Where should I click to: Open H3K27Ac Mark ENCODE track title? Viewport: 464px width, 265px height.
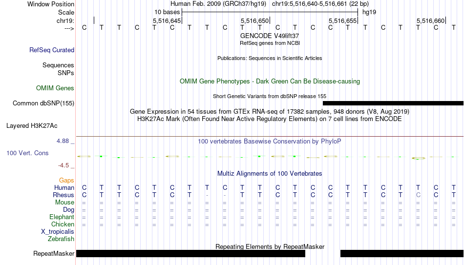[270, 119]
